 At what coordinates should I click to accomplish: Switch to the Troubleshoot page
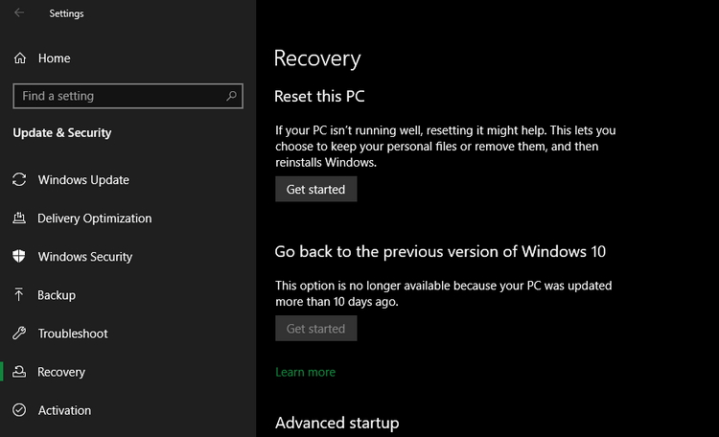pos(73,333)
